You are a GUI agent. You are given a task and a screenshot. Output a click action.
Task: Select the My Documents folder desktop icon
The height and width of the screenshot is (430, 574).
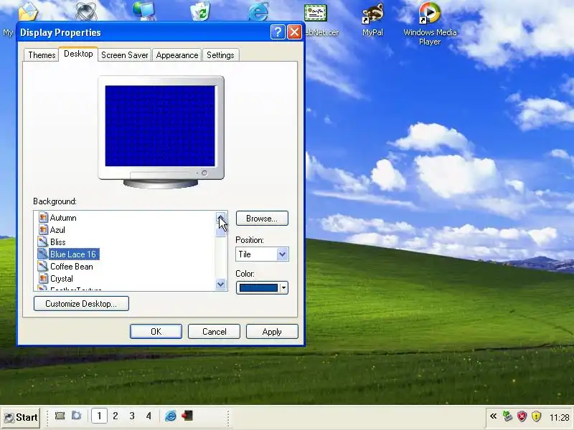coord(28,11)
